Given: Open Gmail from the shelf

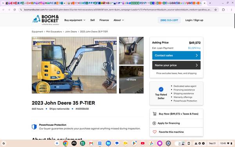Looking at the screenshot, I should click(x=91, y=143).
